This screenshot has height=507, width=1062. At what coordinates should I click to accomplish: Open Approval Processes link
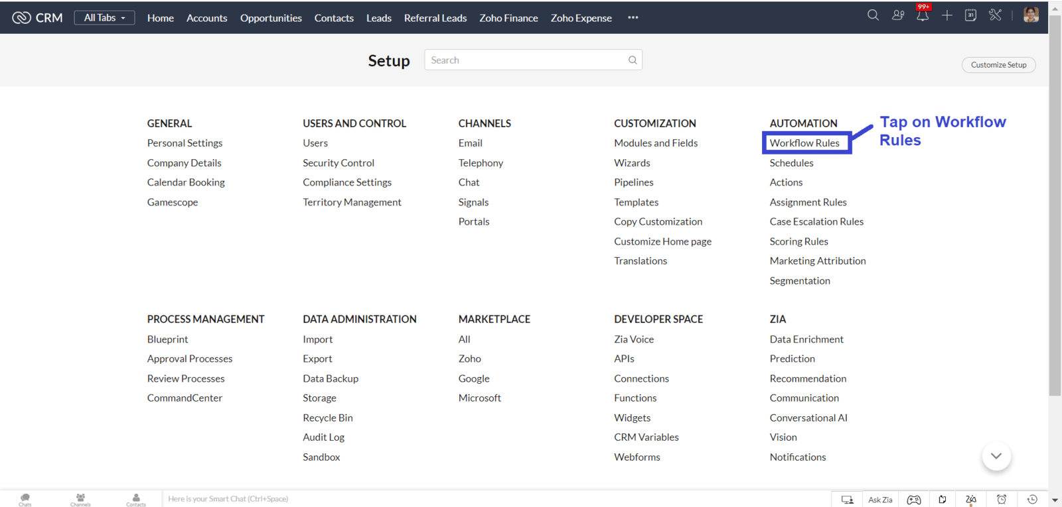pyautogui.click(x=190, y=359)
